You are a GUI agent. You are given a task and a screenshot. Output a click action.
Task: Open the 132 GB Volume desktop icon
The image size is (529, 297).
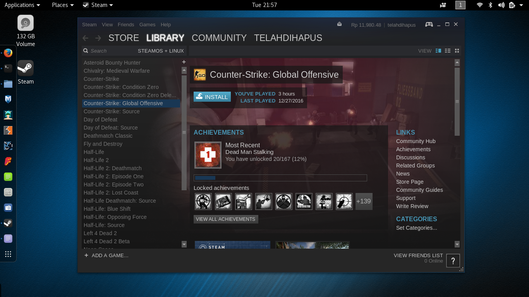(x=26, y=31)
